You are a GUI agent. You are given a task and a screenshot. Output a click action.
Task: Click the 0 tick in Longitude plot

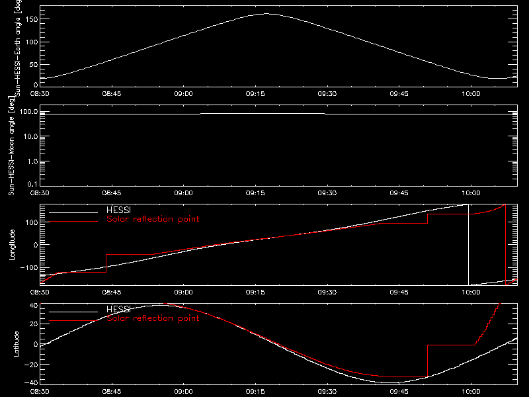click(36, 245)
